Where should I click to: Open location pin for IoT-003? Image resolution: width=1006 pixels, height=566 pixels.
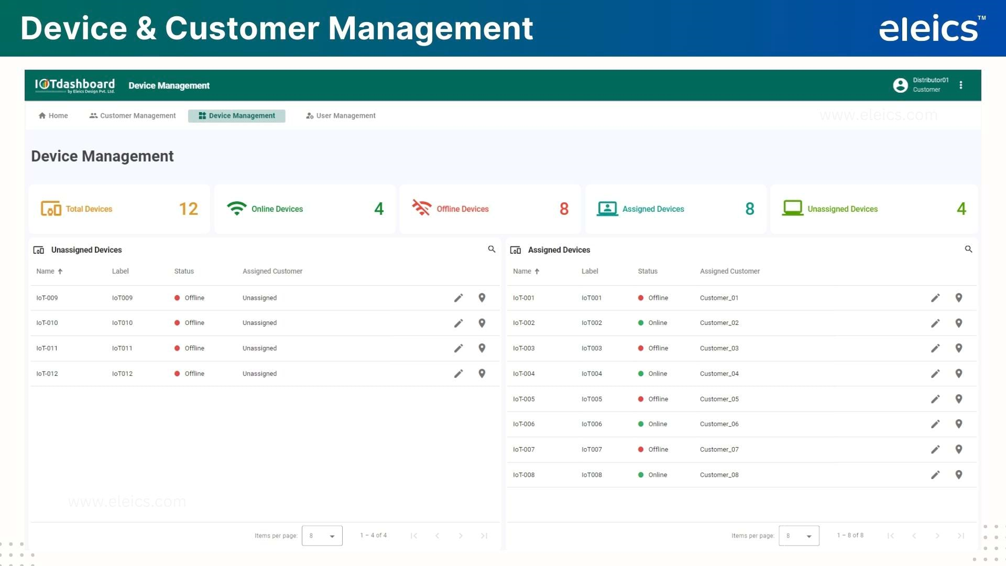pyautogui.click(x=959, y=348)
